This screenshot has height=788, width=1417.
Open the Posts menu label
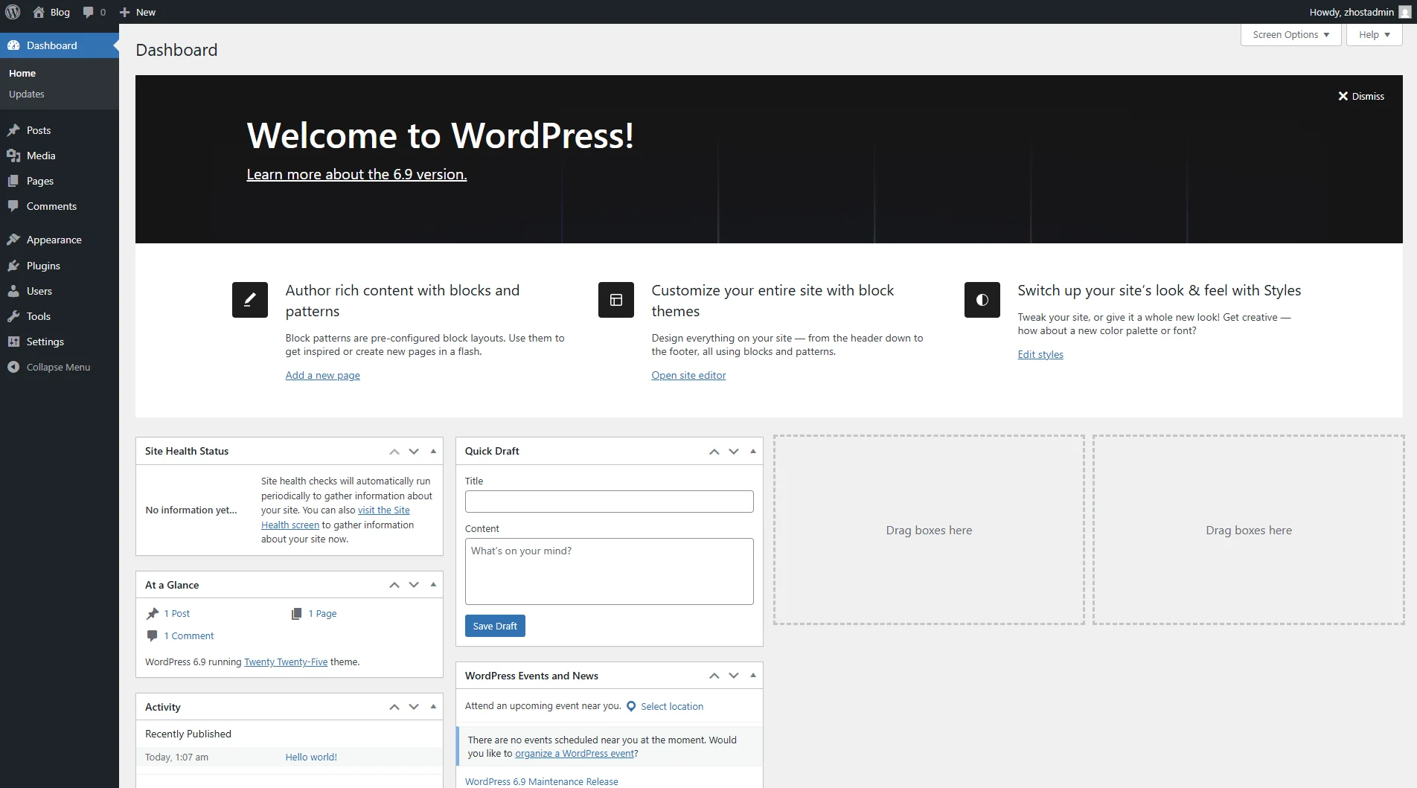pyautogui.click(x=39, y=130)
